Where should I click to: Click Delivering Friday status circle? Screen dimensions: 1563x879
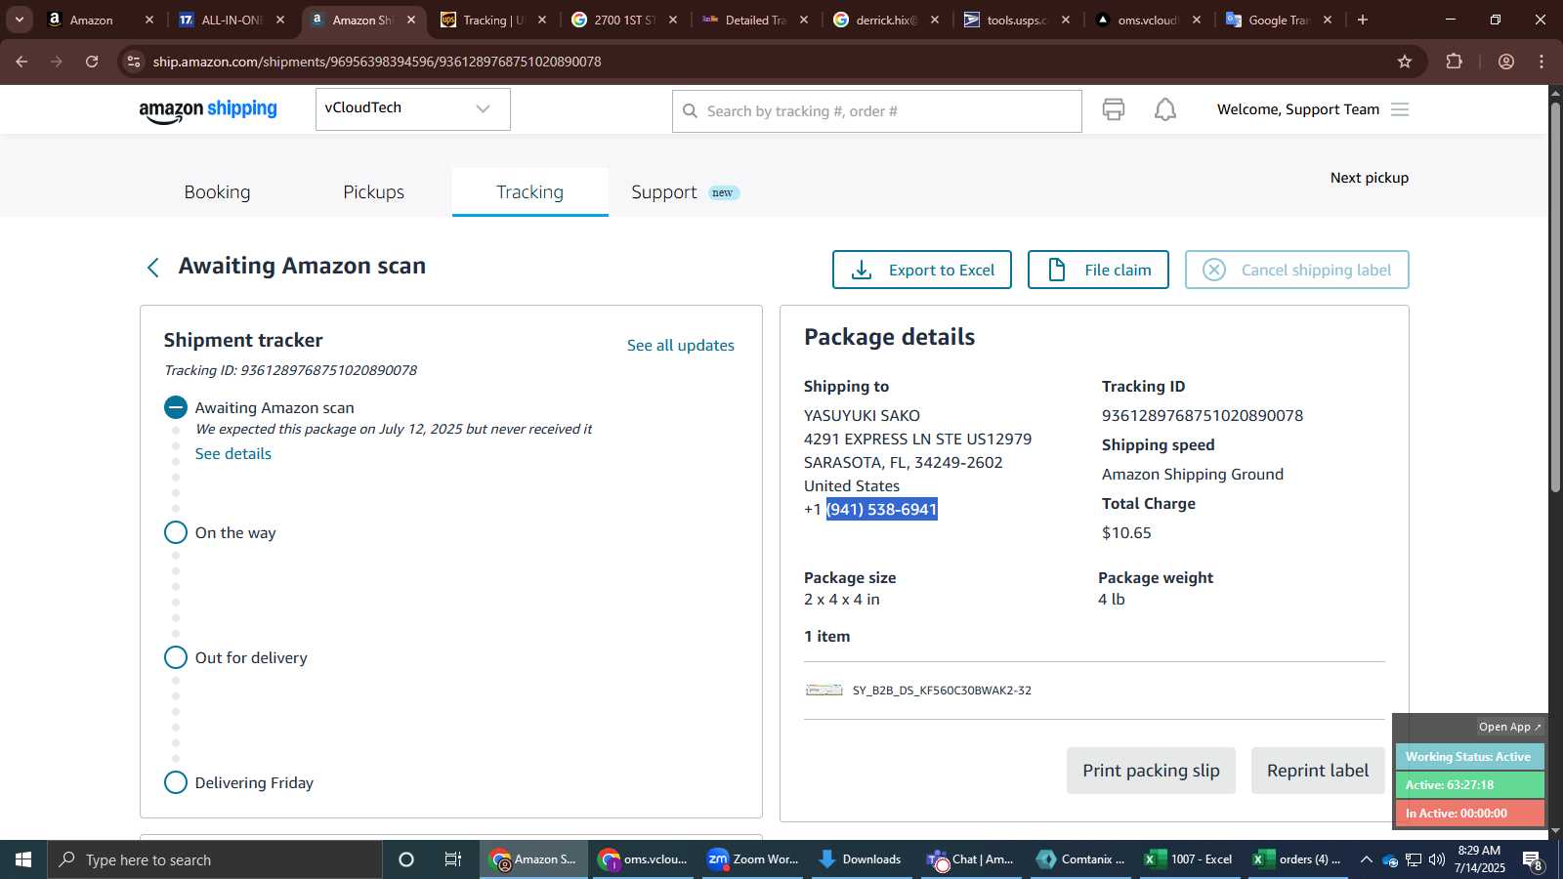pos(176,782)
